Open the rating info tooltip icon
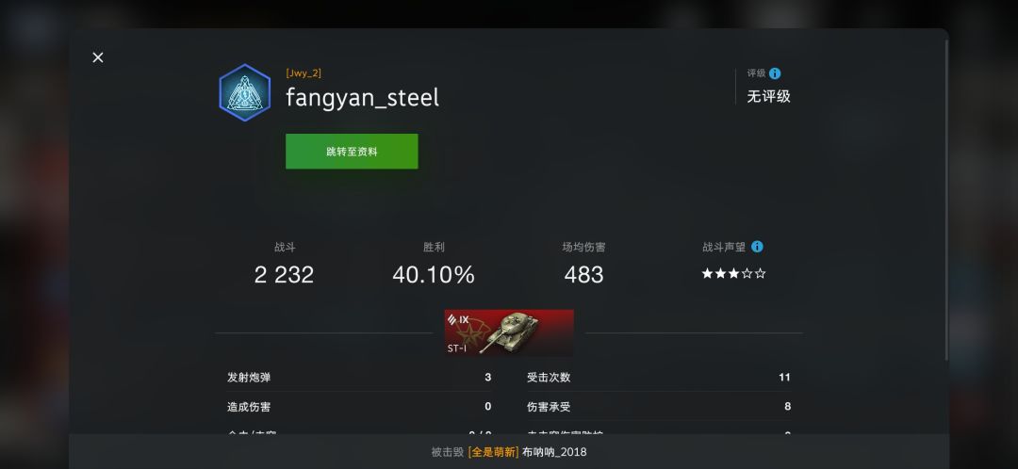 (x=775, y=73)
